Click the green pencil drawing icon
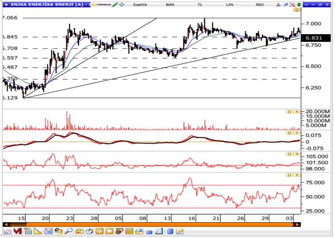This screenshot has width=335, height=238. click(x=115, y=4)
